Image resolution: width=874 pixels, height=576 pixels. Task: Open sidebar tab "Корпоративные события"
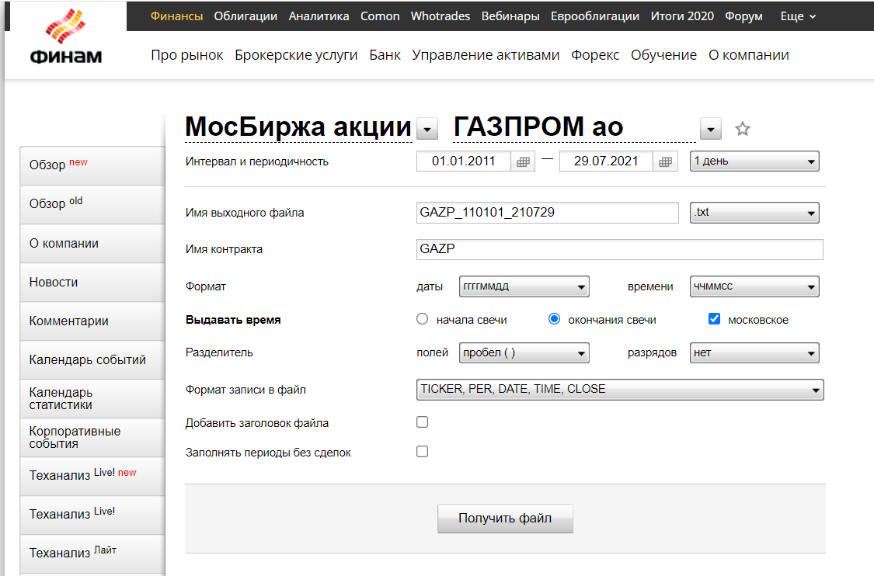92,438
